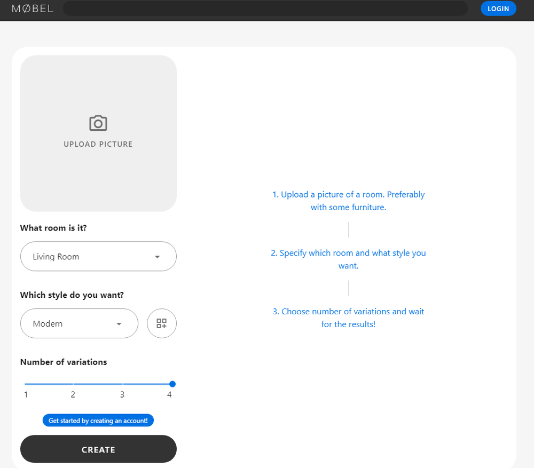The width and height of the screenshot is (534, 468).
Task: Click the number "2" slider label
Action: point(73,394)
